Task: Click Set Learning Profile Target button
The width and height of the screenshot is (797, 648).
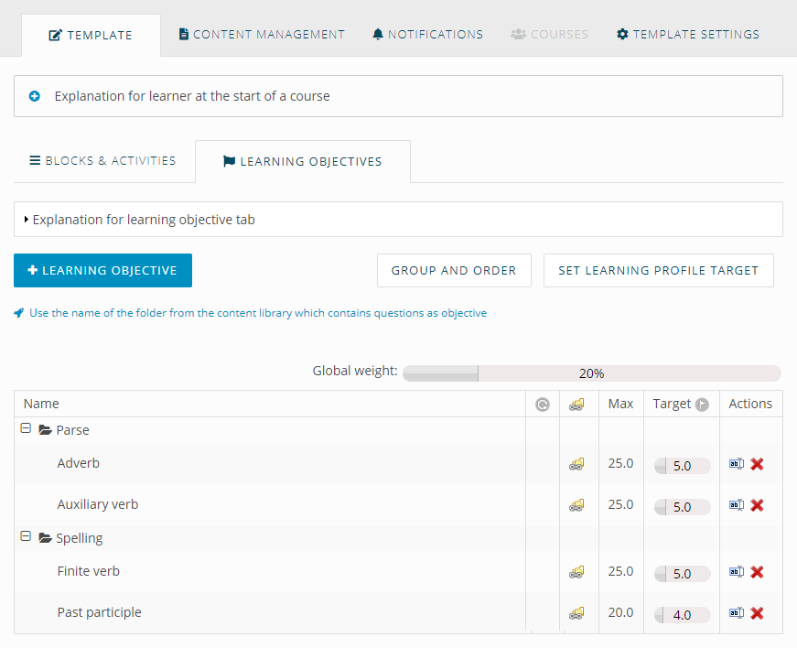Action: click(x=658, y=270)
